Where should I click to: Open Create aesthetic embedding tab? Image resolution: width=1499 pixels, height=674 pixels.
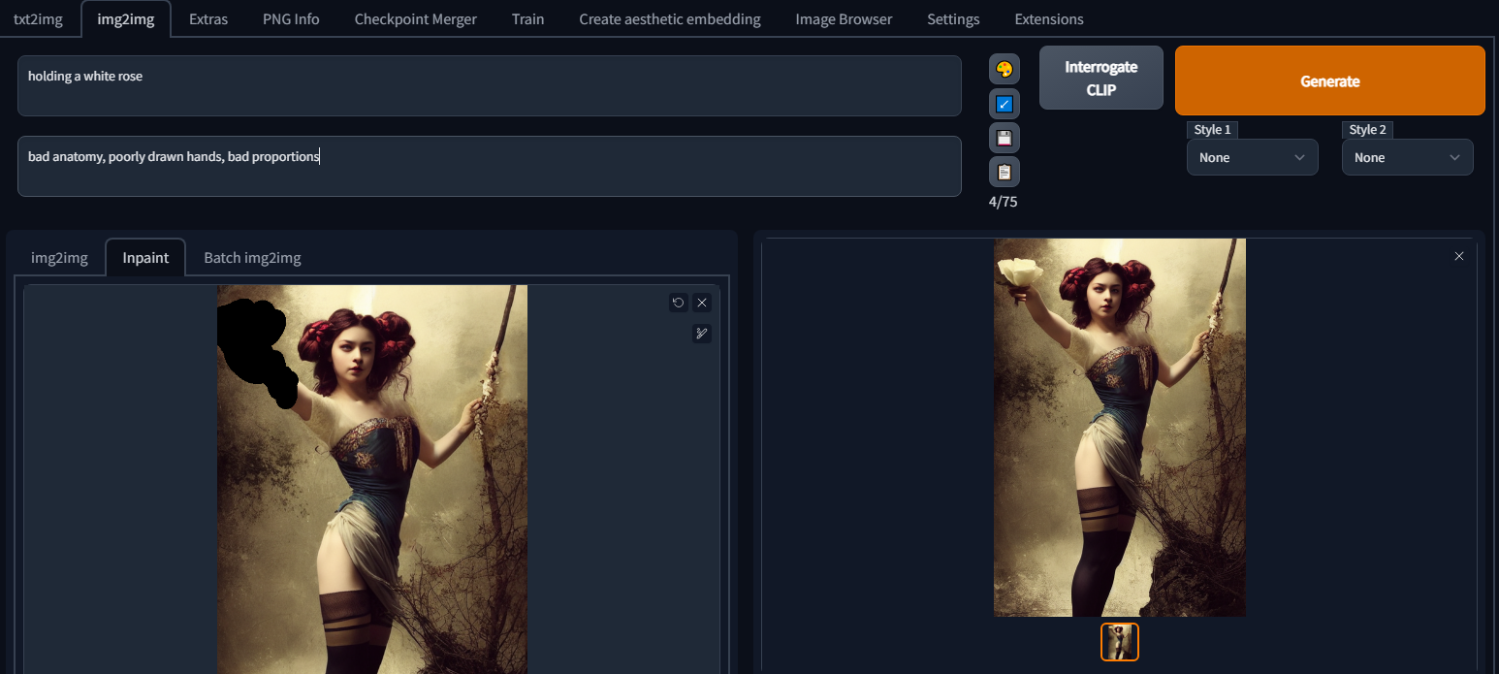pos(670,19)
